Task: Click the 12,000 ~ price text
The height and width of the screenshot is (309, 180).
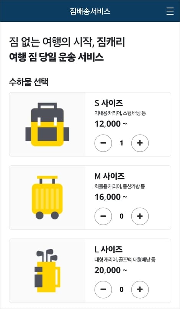Action: tap(111, 124)
